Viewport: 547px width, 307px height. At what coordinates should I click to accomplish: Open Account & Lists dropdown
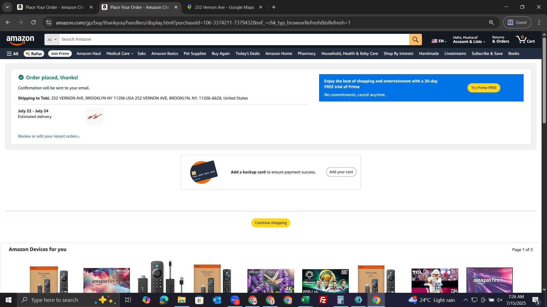tap(469, 40)
